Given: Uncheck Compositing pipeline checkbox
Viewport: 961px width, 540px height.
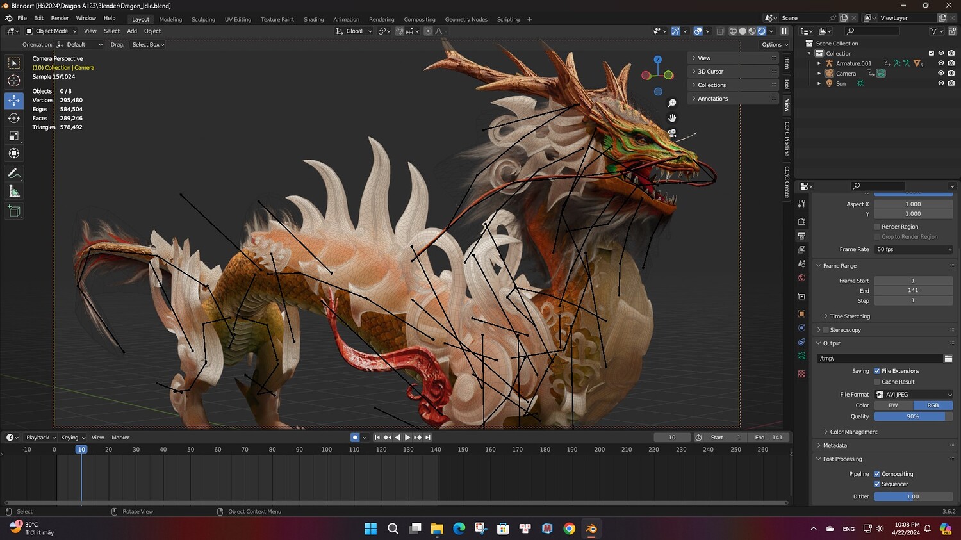Looking at the screenshot, I should (x=877, y=474).
